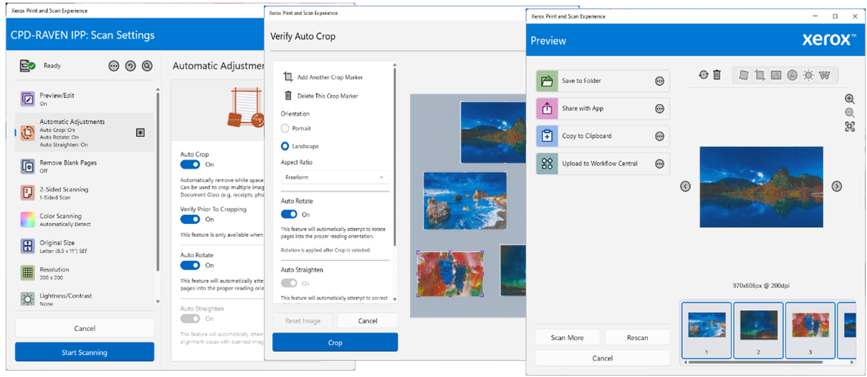
Task: Click the Reset Image button
Action: coord(303,321)
